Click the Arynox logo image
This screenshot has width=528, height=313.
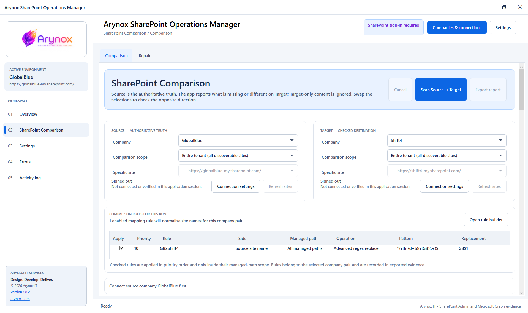coord(47,39)
